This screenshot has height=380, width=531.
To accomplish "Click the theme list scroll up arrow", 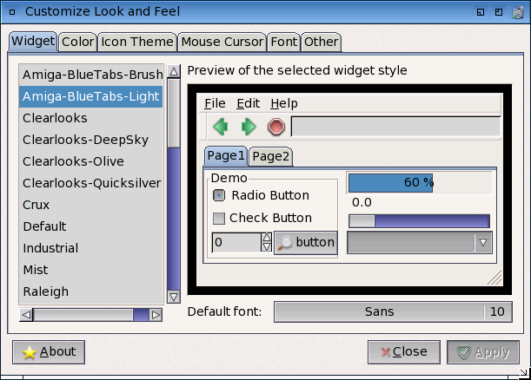I will [x=174, y=71].
